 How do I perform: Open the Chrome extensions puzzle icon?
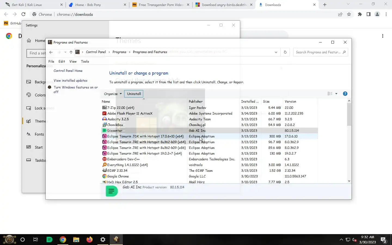360,14
